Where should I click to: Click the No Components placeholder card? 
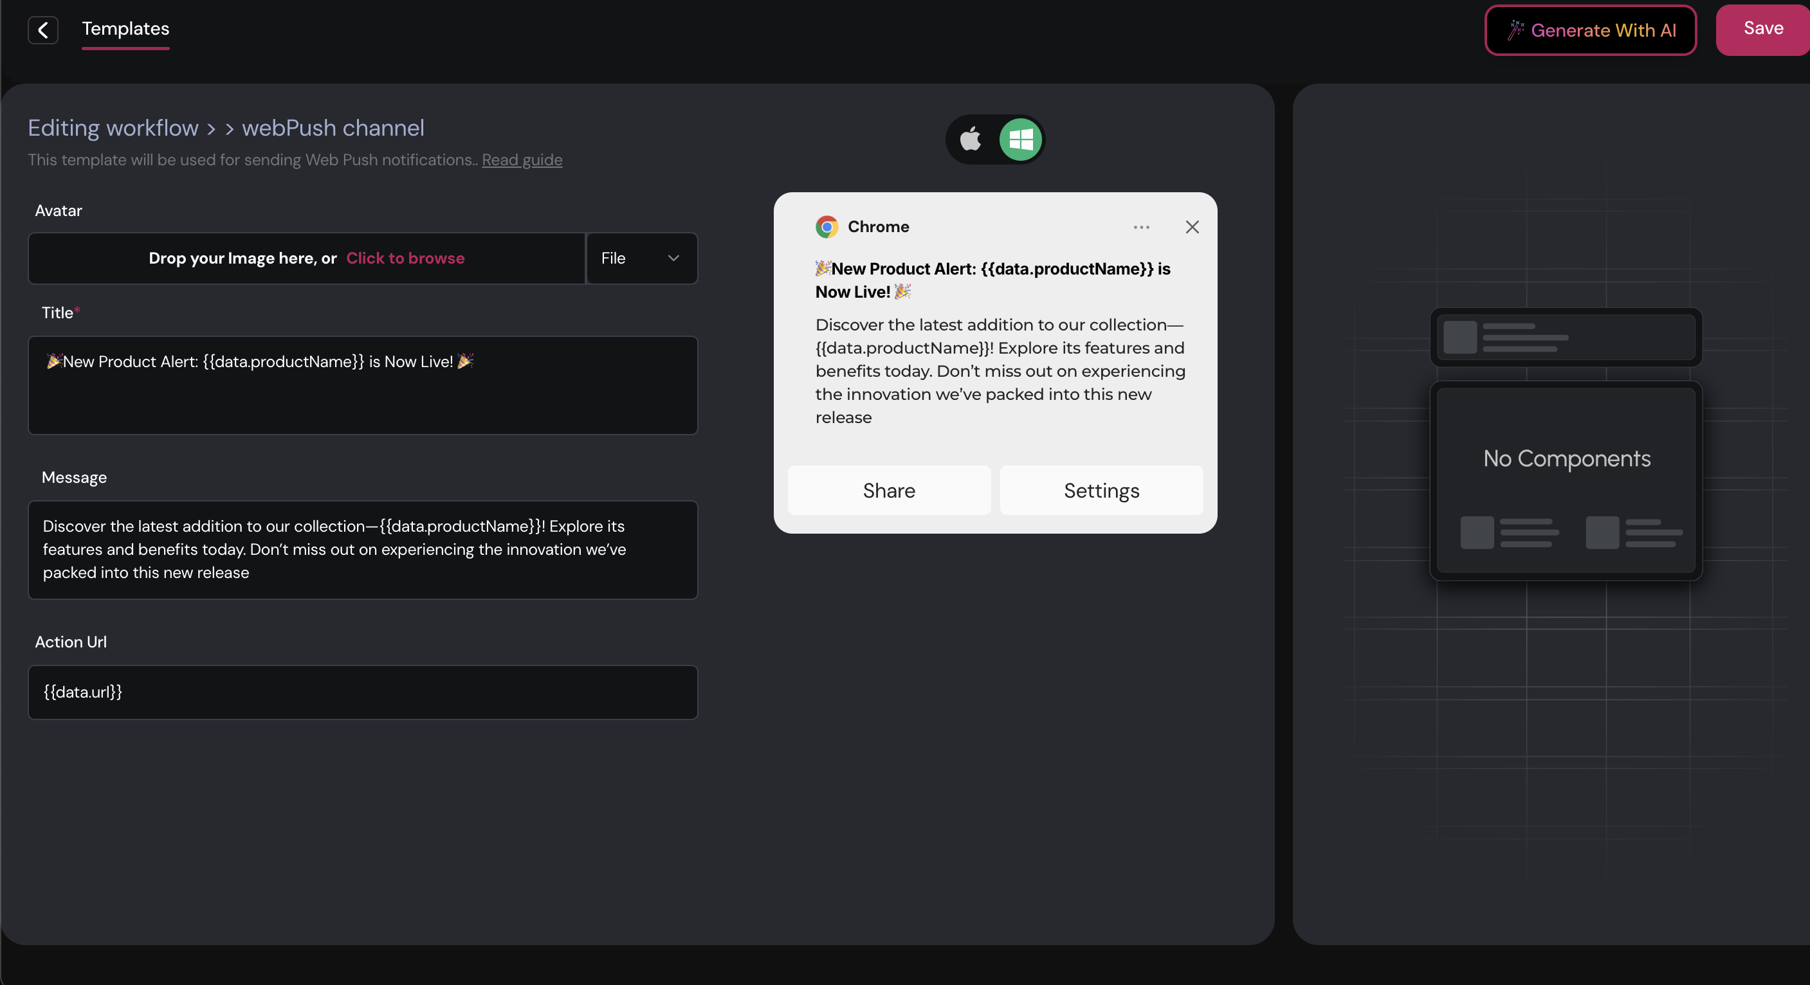point(1566,480)
